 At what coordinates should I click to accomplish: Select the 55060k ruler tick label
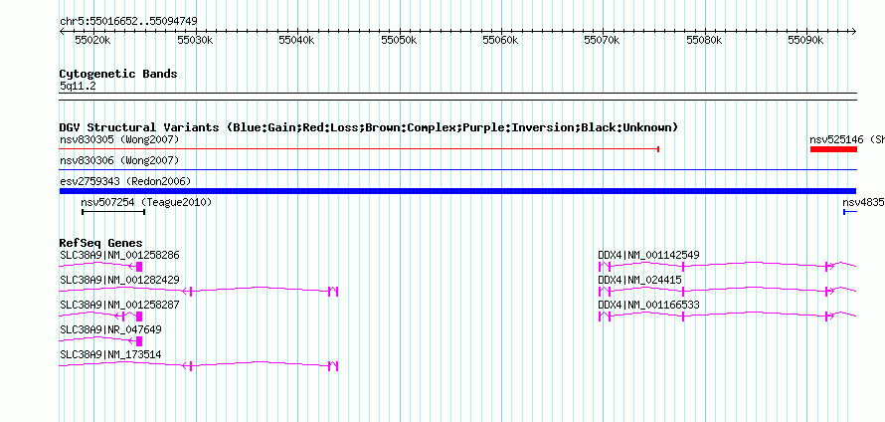pos(500,41)
